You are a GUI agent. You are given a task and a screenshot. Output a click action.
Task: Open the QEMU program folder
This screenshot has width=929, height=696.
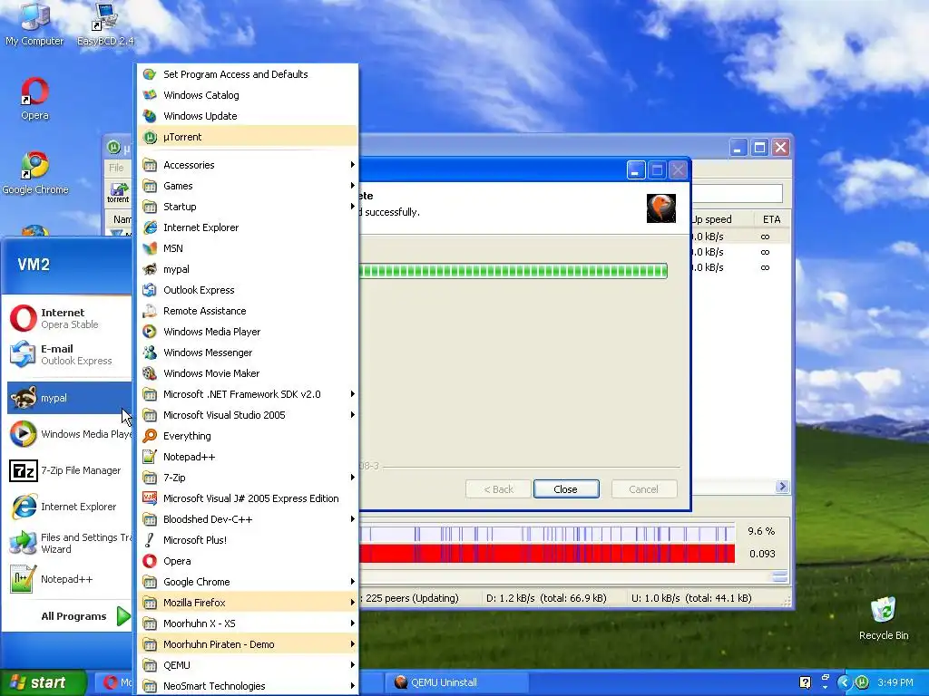click(x=248, y=665)
